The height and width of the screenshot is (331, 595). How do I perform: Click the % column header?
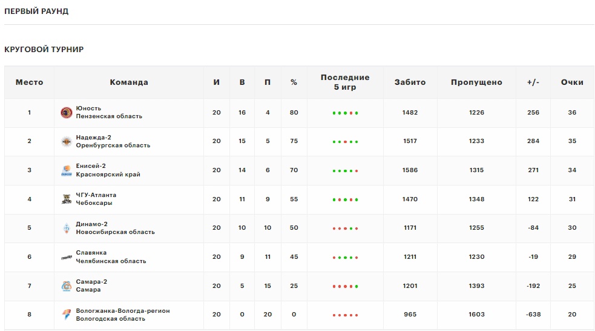point(294,82)
